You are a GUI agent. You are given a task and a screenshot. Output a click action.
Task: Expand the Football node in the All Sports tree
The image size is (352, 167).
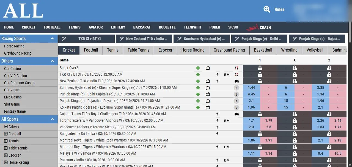6,134
